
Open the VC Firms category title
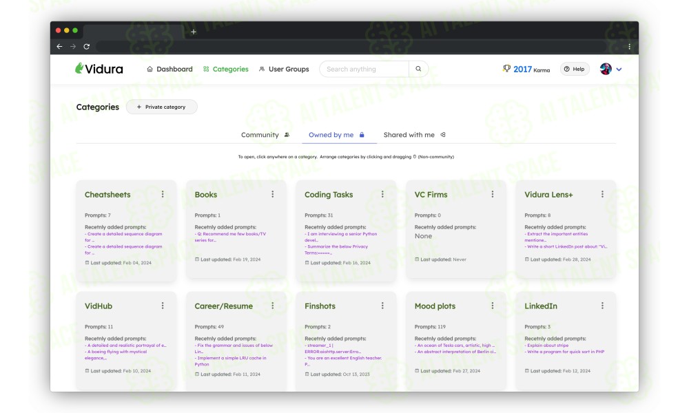tap(431, 194)
